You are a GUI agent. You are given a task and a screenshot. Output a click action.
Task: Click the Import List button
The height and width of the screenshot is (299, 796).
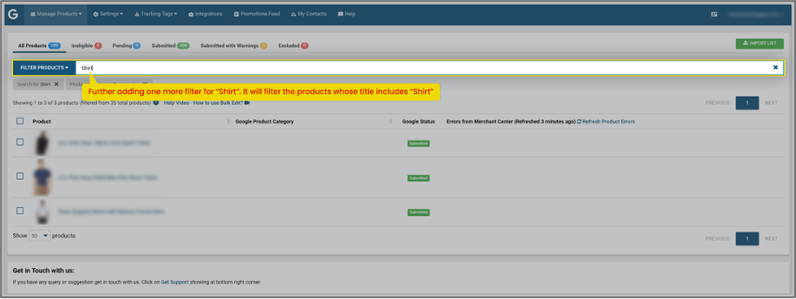pyautogui.click(x=759, y=44)
